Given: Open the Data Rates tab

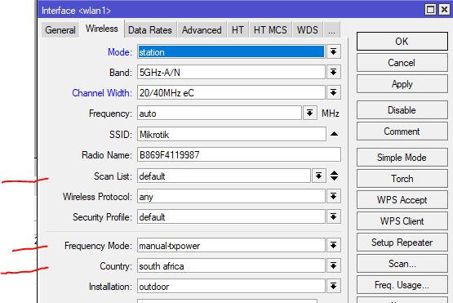Looking at the screenshot, I should [150, 29].
